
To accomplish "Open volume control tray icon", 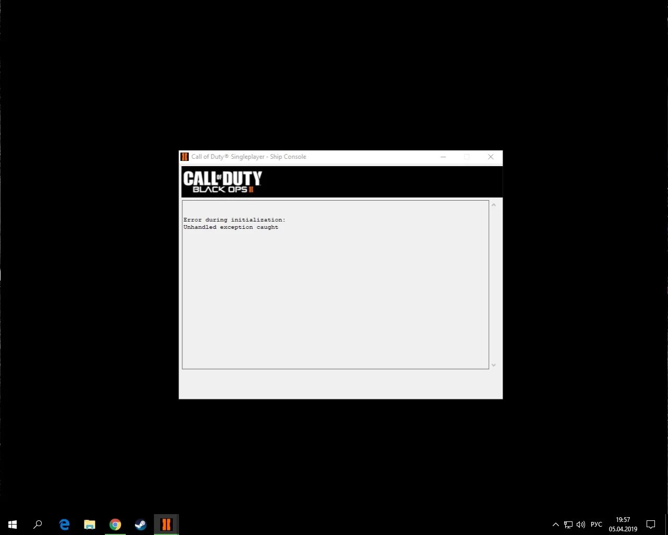I will tap(581, 525).
